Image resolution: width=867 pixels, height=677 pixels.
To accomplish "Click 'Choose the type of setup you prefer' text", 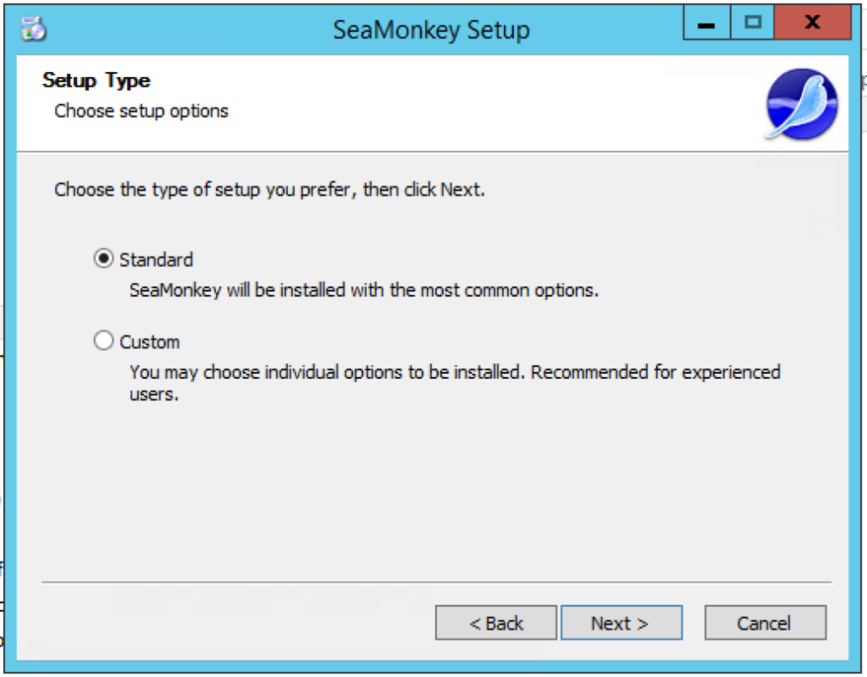I will (x=269, y=190).
